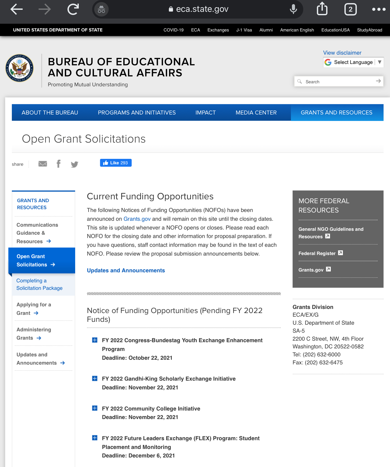
Task: Expand FY 2022 Congress-Bundestag Youth Exchange item
Action: (x=95, y=340)
